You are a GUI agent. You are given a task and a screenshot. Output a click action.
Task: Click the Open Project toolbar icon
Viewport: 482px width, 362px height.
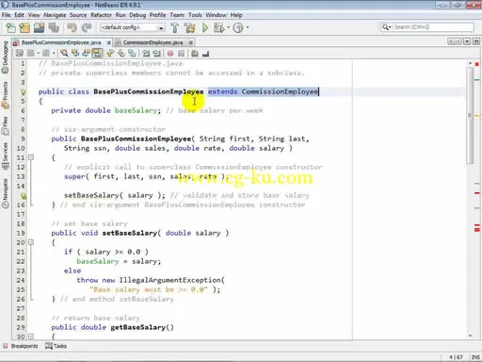tap(40, 28)
